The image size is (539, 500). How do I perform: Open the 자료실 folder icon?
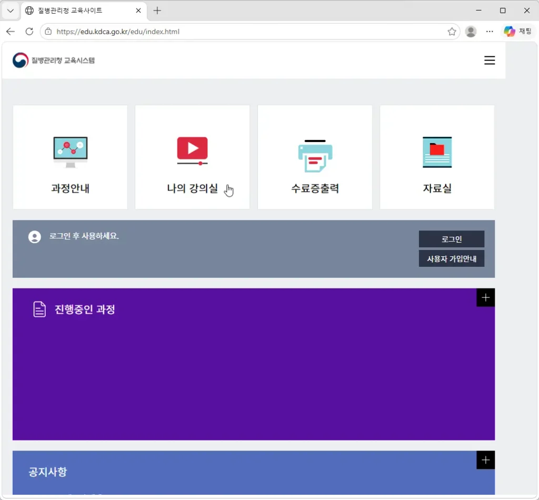(x=437, y=152)
